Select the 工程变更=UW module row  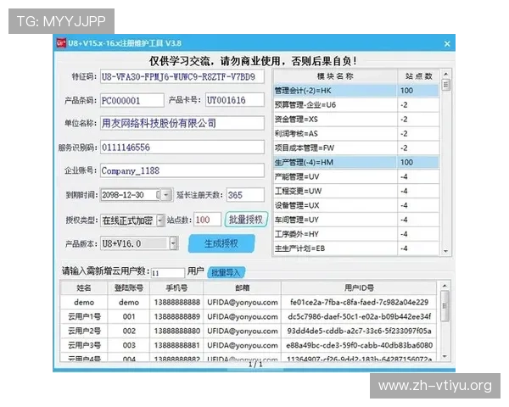[356, 191]
